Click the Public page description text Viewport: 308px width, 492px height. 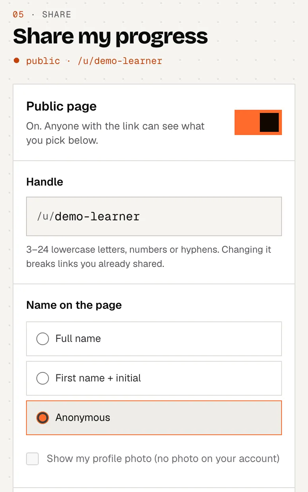click(x=115, y=133)
